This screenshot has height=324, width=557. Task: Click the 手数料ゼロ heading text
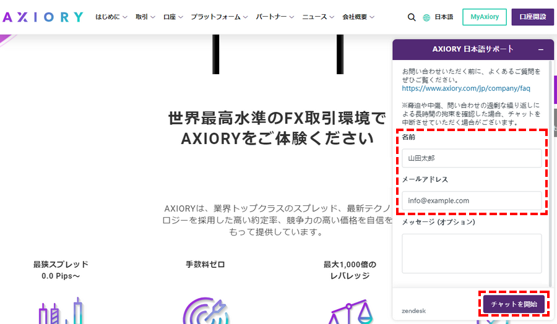[x=205, y=265]
